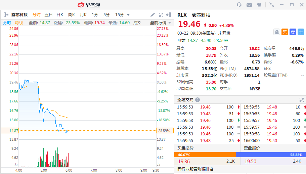Select the 15分 interval tab
The height and width of the screenshot is (174, 306).
120,15
